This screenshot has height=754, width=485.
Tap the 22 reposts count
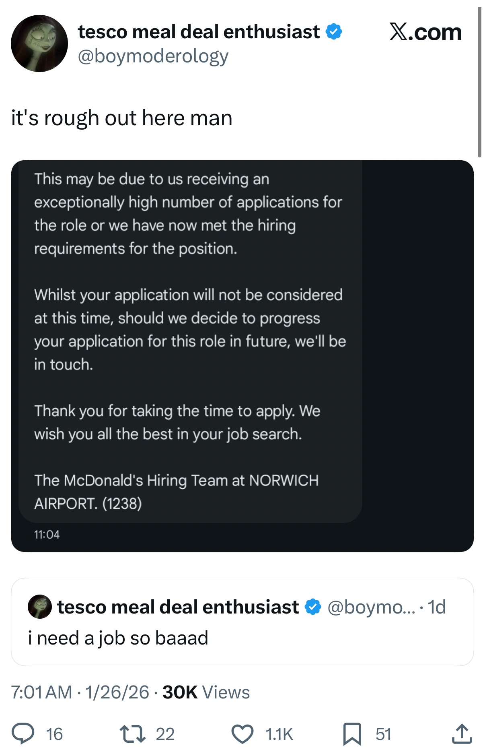coord(165,734)
